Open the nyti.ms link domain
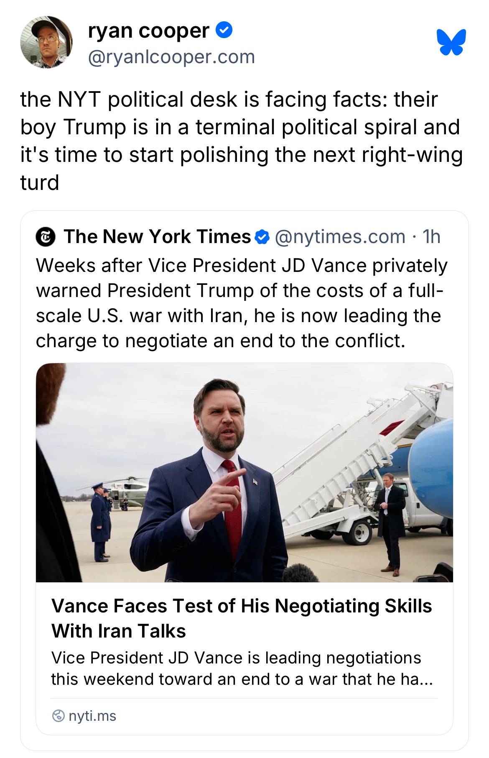489x758 pixels. tap(92, 716)
